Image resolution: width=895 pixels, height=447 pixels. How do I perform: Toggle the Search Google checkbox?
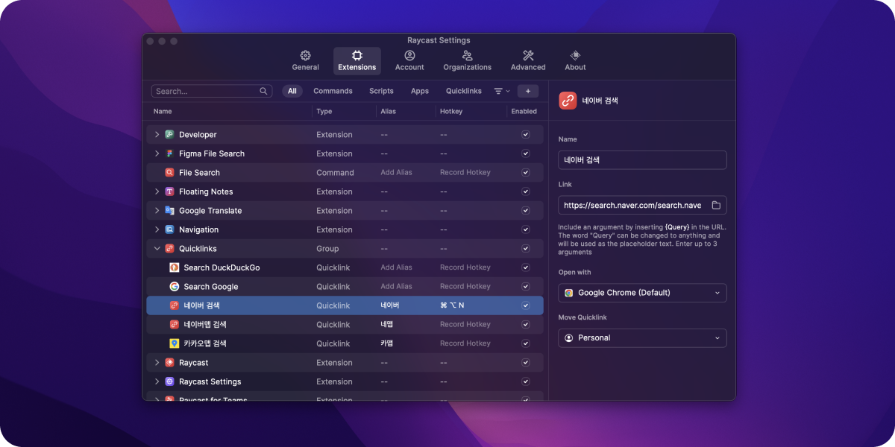(x=525, y=287)
